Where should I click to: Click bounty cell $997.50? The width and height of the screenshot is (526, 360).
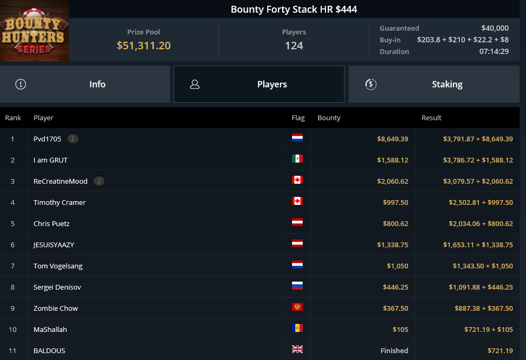(x=395, y=202)
